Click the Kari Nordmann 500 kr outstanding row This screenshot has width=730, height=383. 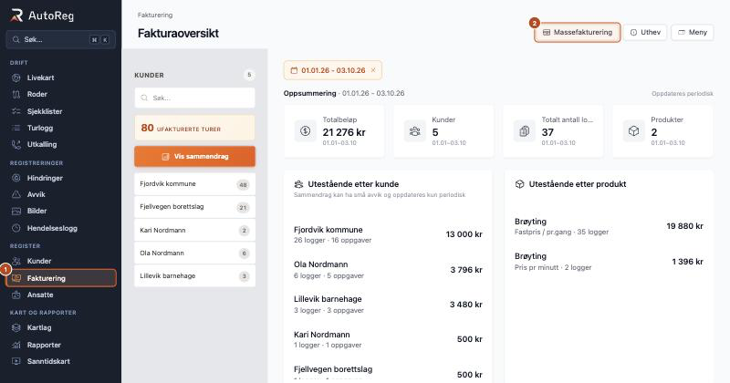click(388, 339)
